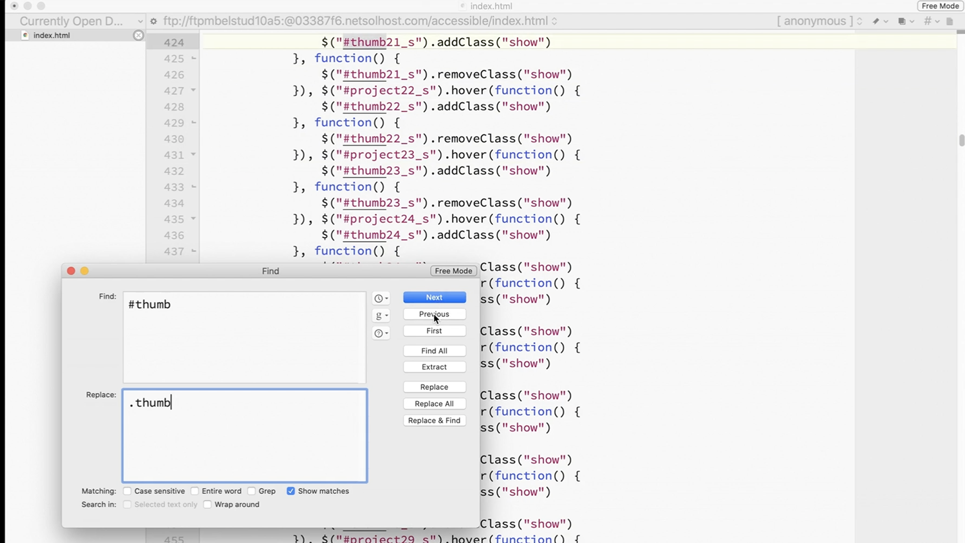Screen dimensions: 965x543
Task: Select the index.html tab in the sidebar
Action: pos(51,35)
